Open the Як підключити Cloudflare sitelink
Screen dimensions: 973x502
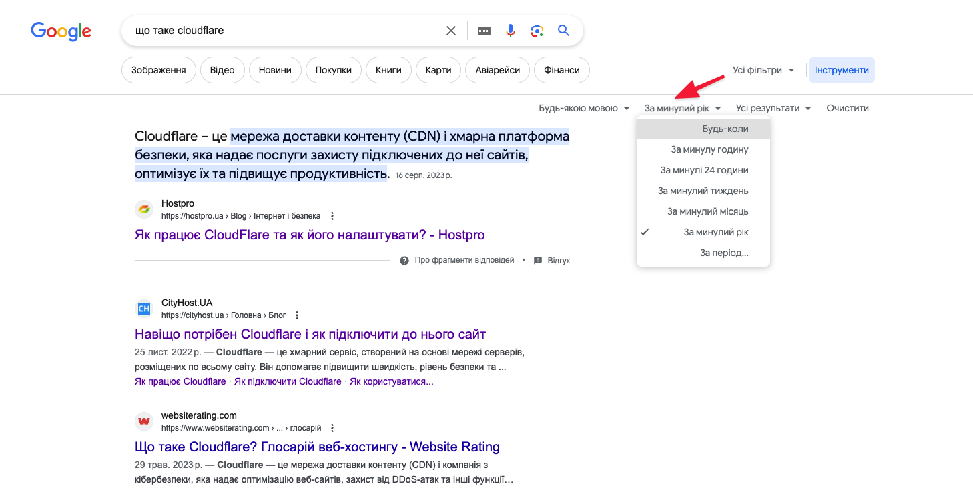pos(288,381)
